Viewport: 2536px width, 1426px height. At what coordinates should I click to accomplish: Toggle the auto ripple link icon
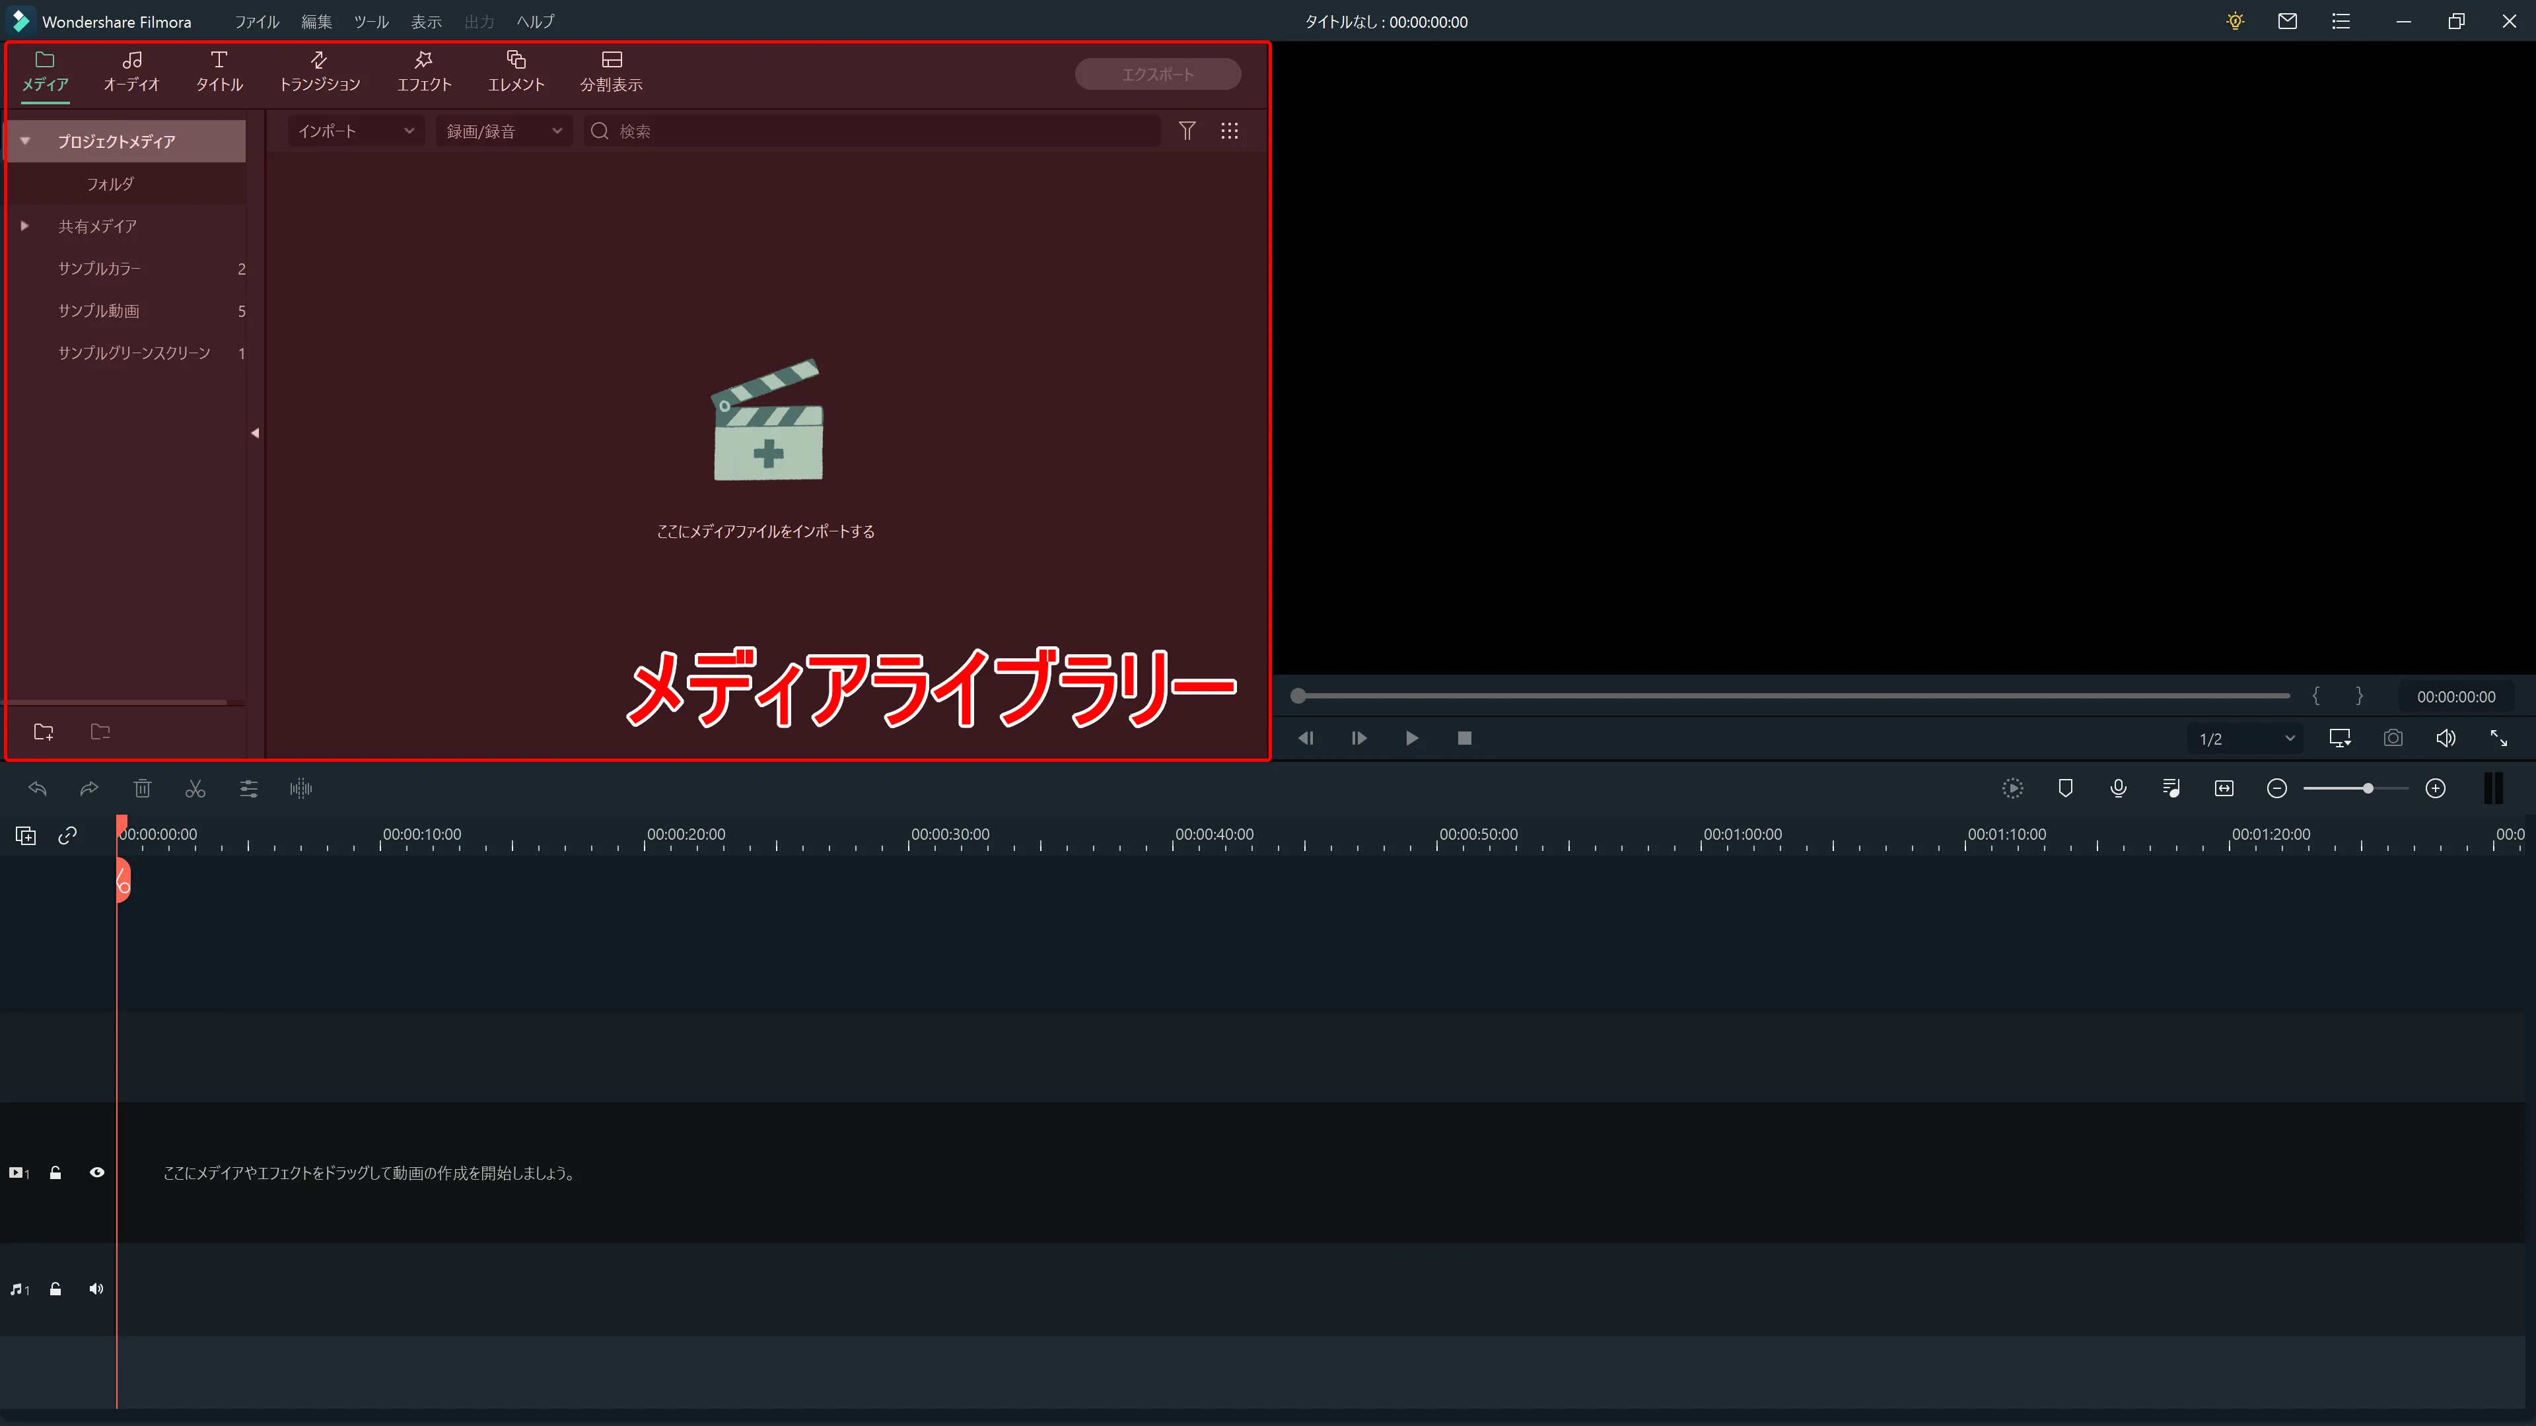click(x=67, y=836)
